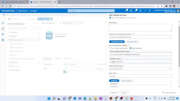180x101 pixels.
Task: Click the add resource plus icon
Action: click(x=37, y=28)
